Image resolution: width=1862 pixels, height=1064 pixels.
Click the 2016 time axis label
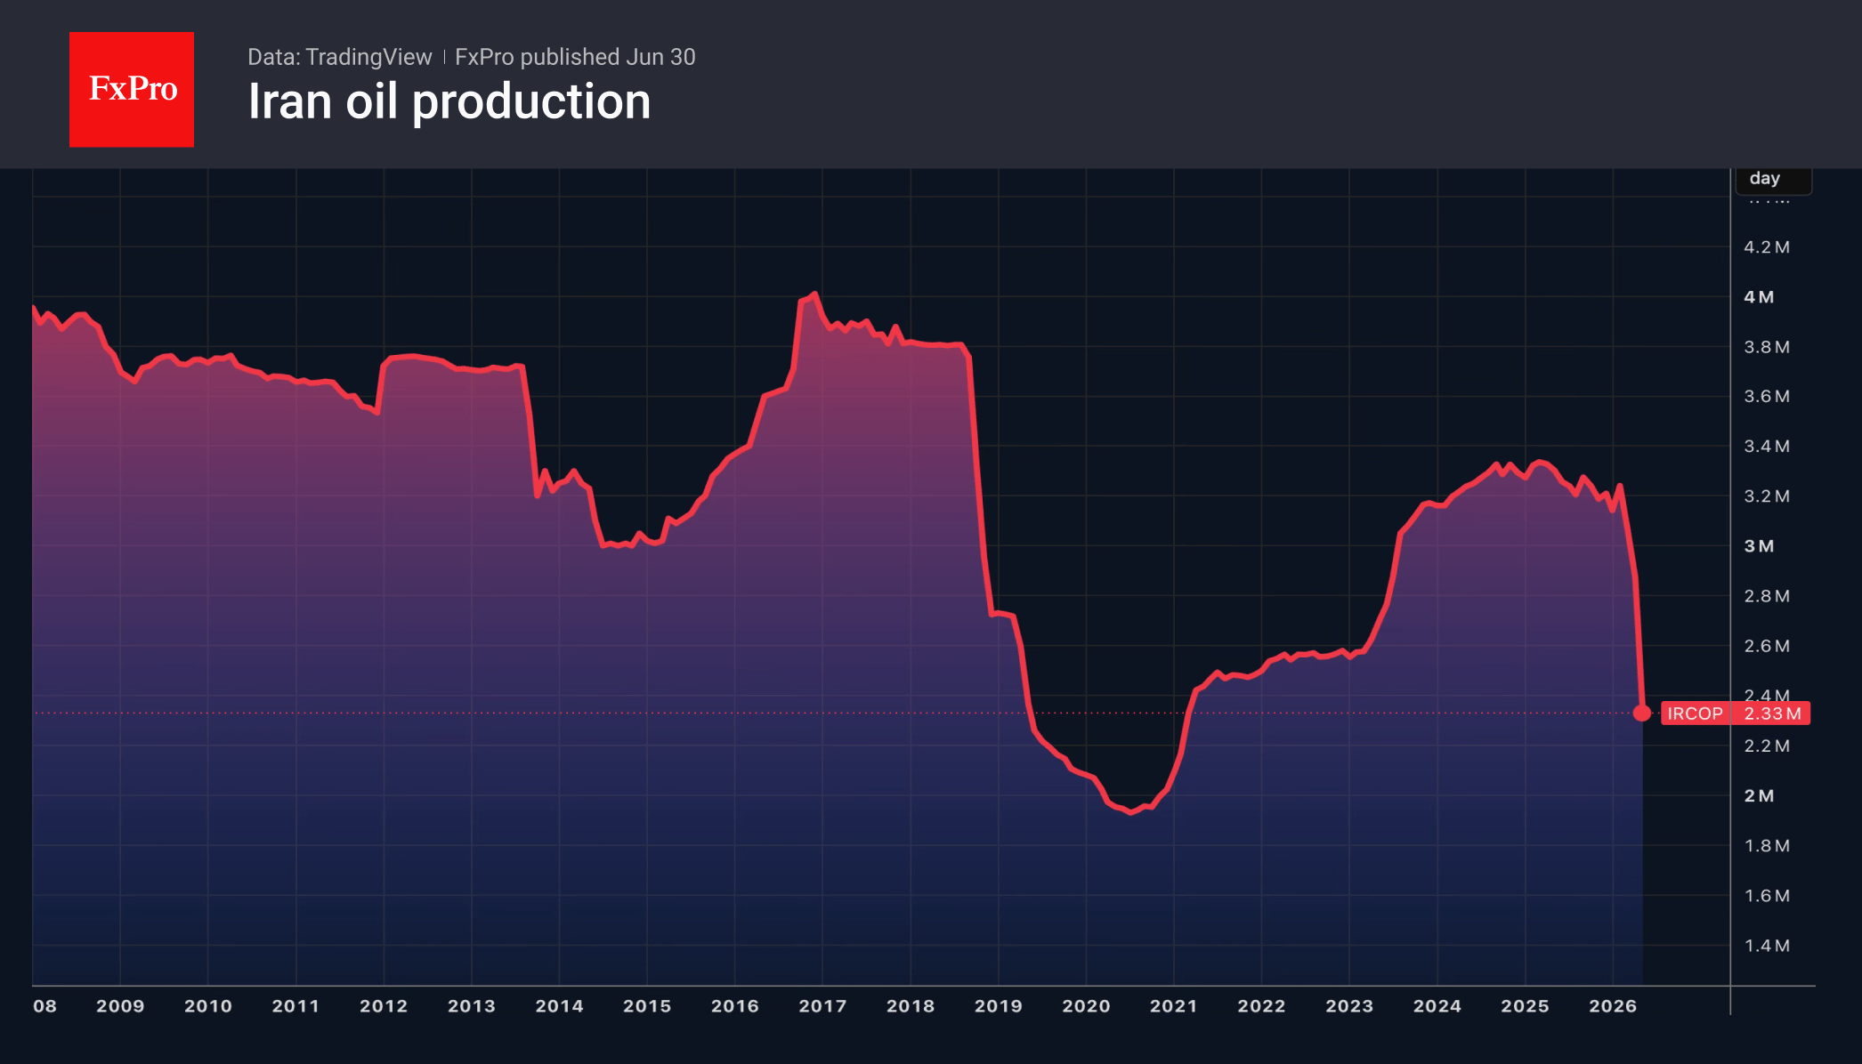[x=735, y=1006]
